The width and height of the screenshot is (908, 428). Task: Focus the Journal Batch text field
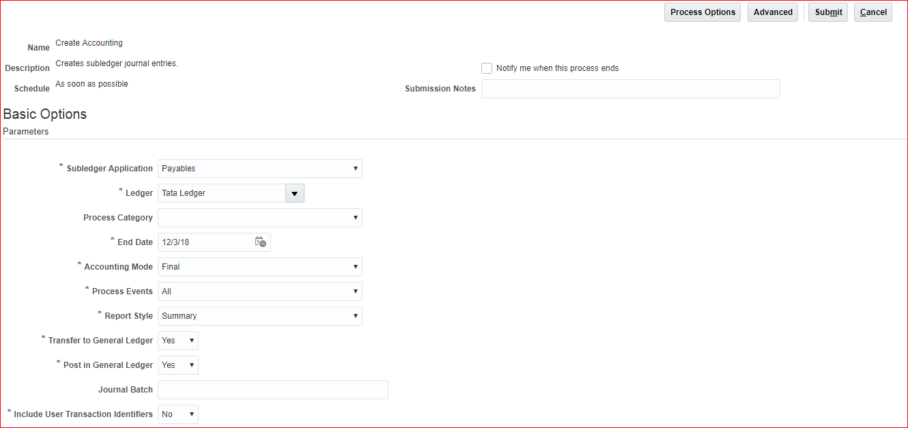point(272,390)
